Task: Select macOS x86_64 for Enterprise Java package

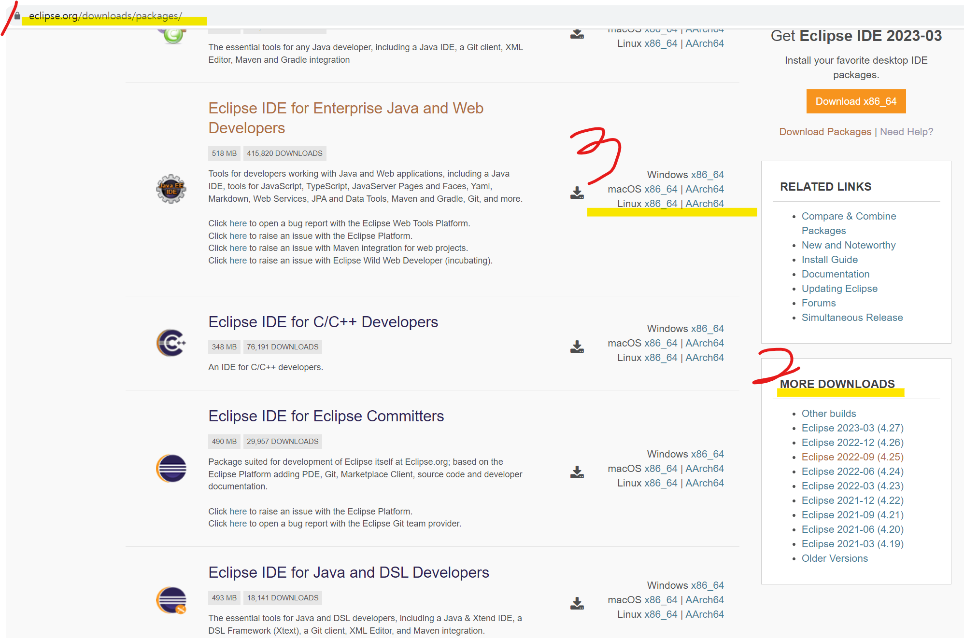Action: point(661,189)
